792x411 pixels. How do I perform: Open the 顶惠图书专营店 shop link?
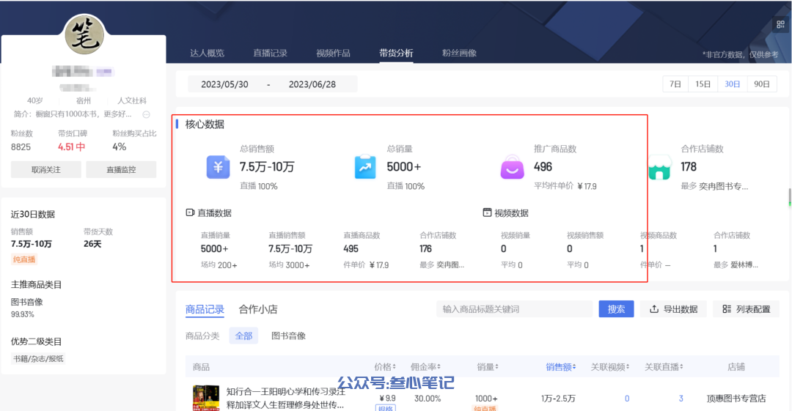[736, 399]
